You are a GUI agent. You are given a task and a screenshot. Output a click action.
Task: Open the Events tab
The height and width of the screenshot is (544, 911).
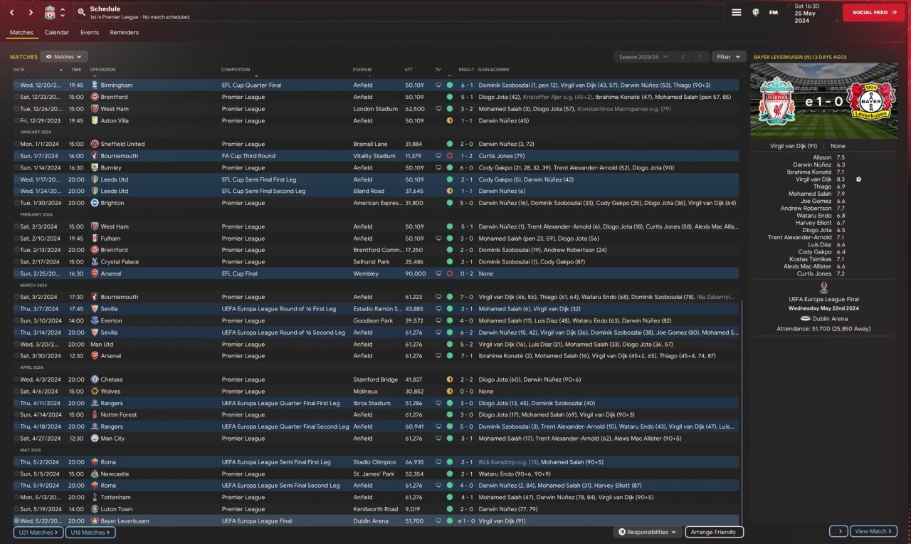pyautogui.click(x=90, y=33)
